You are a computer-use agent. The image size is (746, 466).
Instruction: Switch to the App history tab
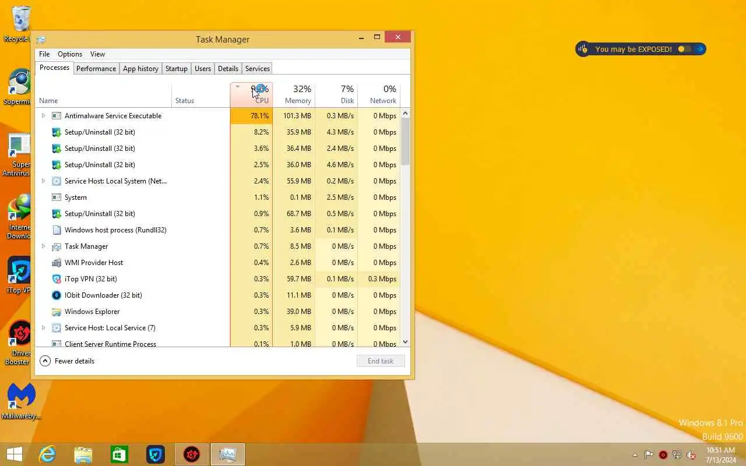pyautogui.click(x=140, y=69)
